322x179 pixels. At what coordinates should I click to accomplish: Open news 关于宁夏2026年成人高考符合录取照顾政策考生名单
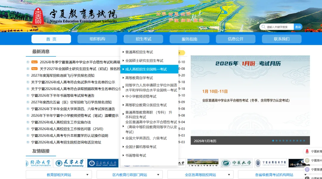pos(76,89)
